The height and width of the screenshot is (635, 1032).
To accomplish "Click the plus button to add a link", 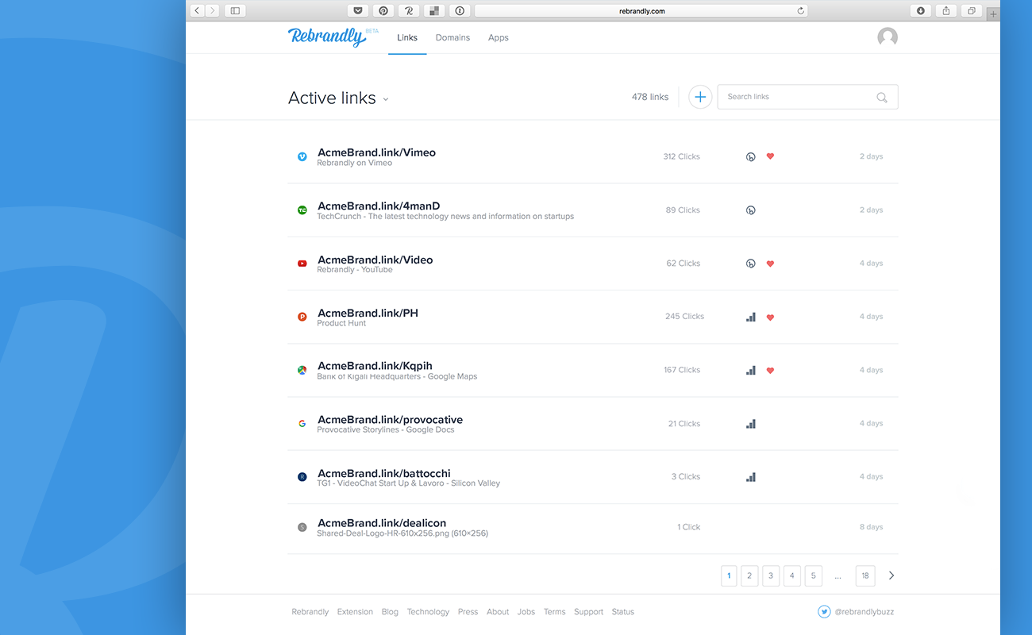I will coord(699,97).
